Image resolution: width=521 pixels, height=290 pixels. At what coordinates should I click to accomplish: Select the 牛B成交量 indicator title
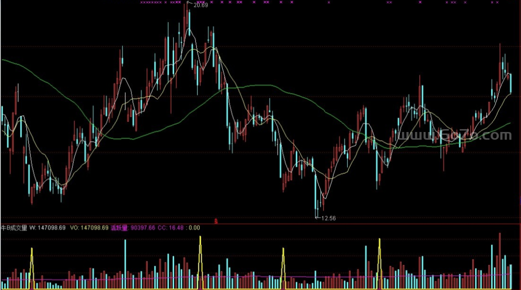coord(14,228)
